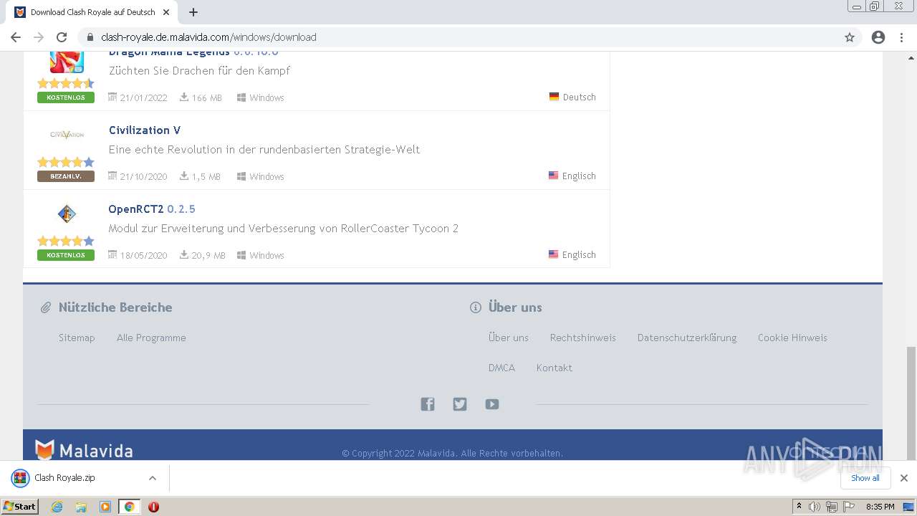The height and width of the screenshot is (516, 917).
Task: Click the Civilization V star rating
Action: point(66,162)
